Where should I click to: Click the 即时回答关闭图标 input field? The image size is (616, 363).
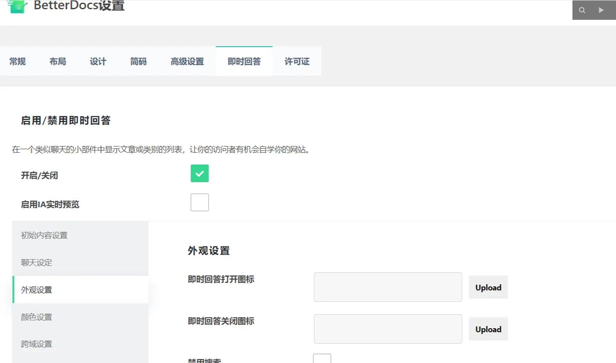point(388,329)
